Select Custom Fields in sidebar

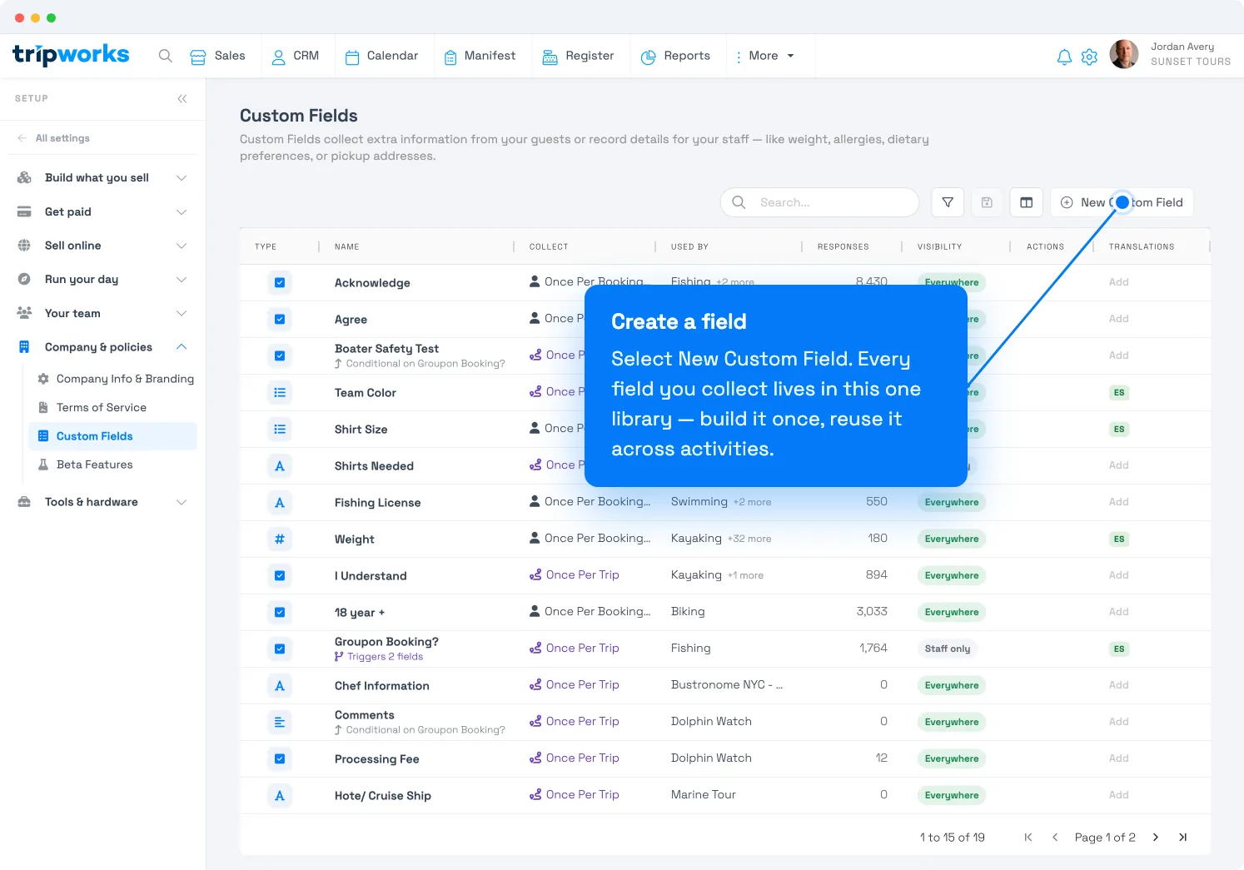[x=112, y=436]
